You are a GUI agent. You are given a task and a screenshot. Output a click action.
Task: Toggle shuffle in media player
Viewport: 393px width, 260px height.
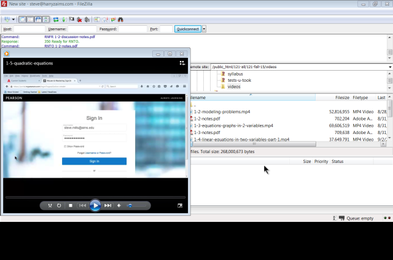(50, 205)
